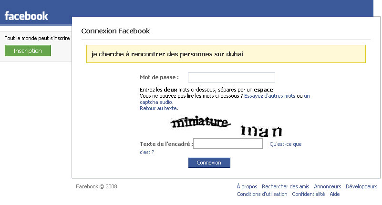Viewport: 382px width, 205px height.
Task: Visit the Développeurs footer link
Action: coord(361,186)
